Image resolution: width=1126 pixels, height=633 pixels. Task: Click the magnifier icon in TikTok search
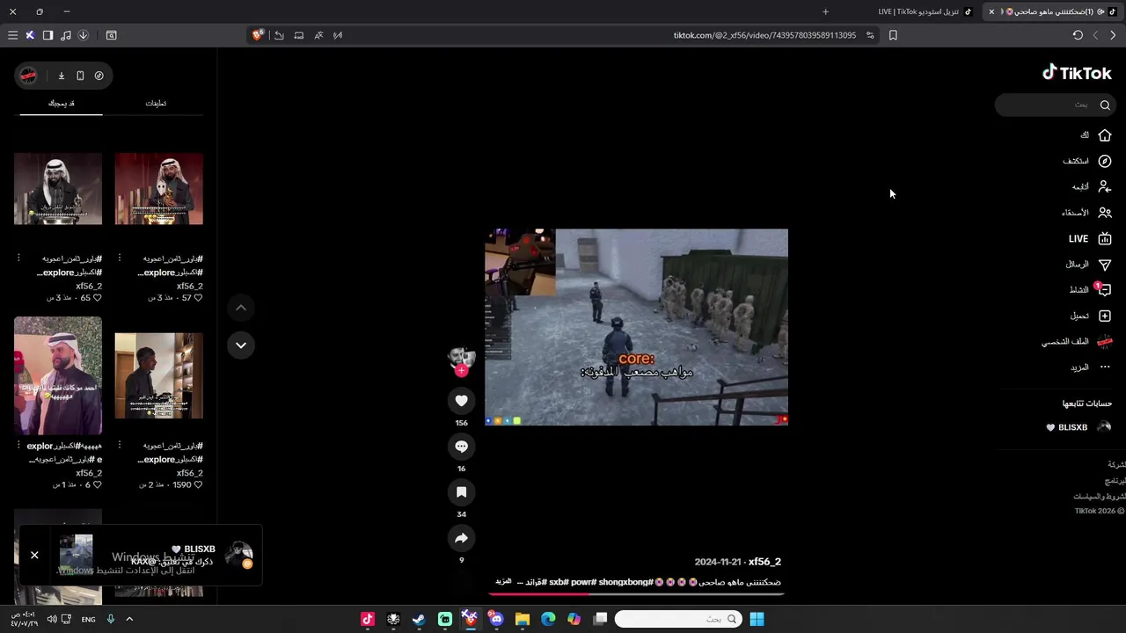coord(1105,105)
